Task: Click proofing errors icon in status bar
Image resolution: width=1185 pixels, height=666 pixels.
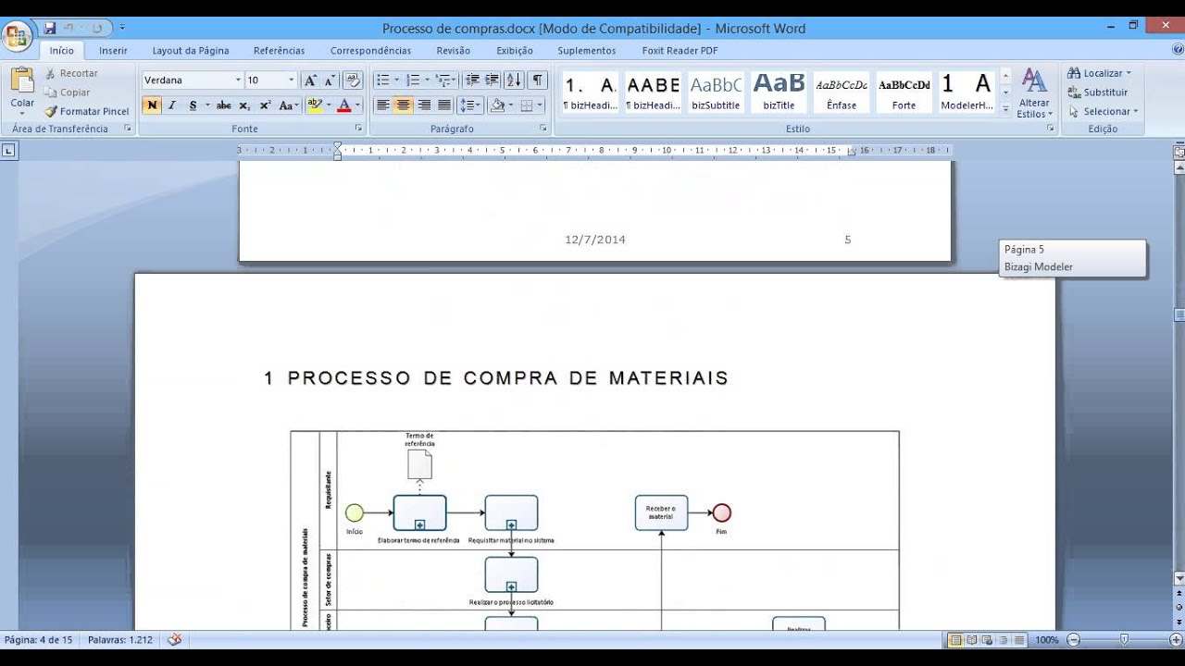Action: click(174, 639)
